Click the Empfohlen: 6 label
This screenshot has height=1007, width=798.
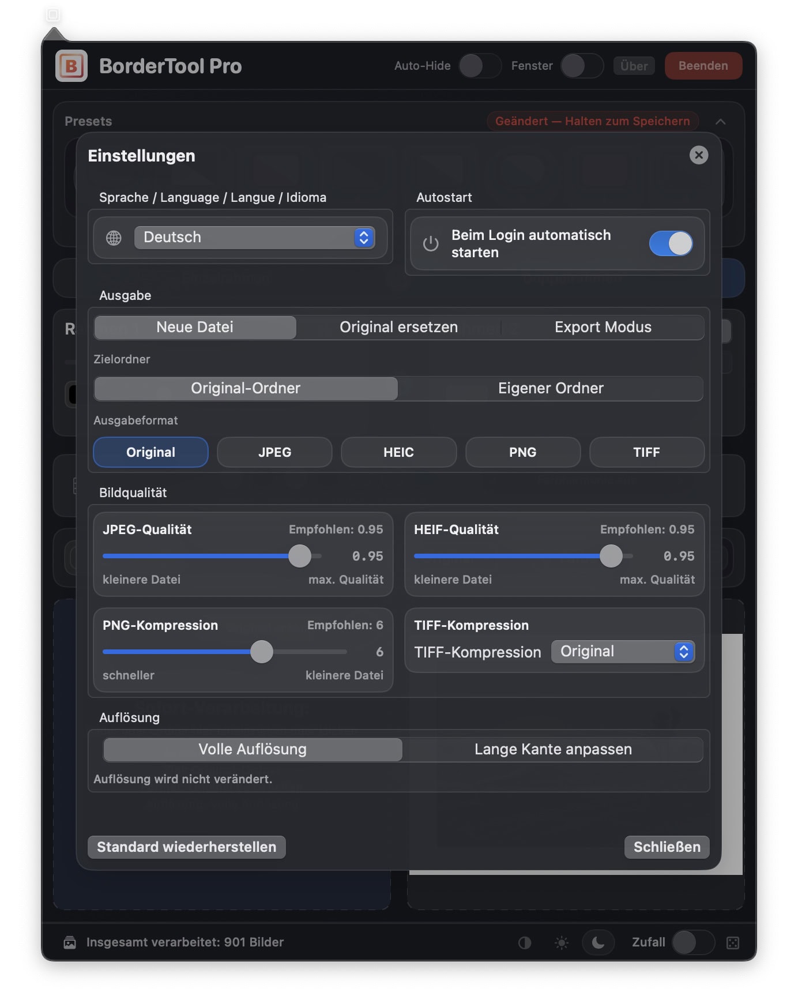345,625
